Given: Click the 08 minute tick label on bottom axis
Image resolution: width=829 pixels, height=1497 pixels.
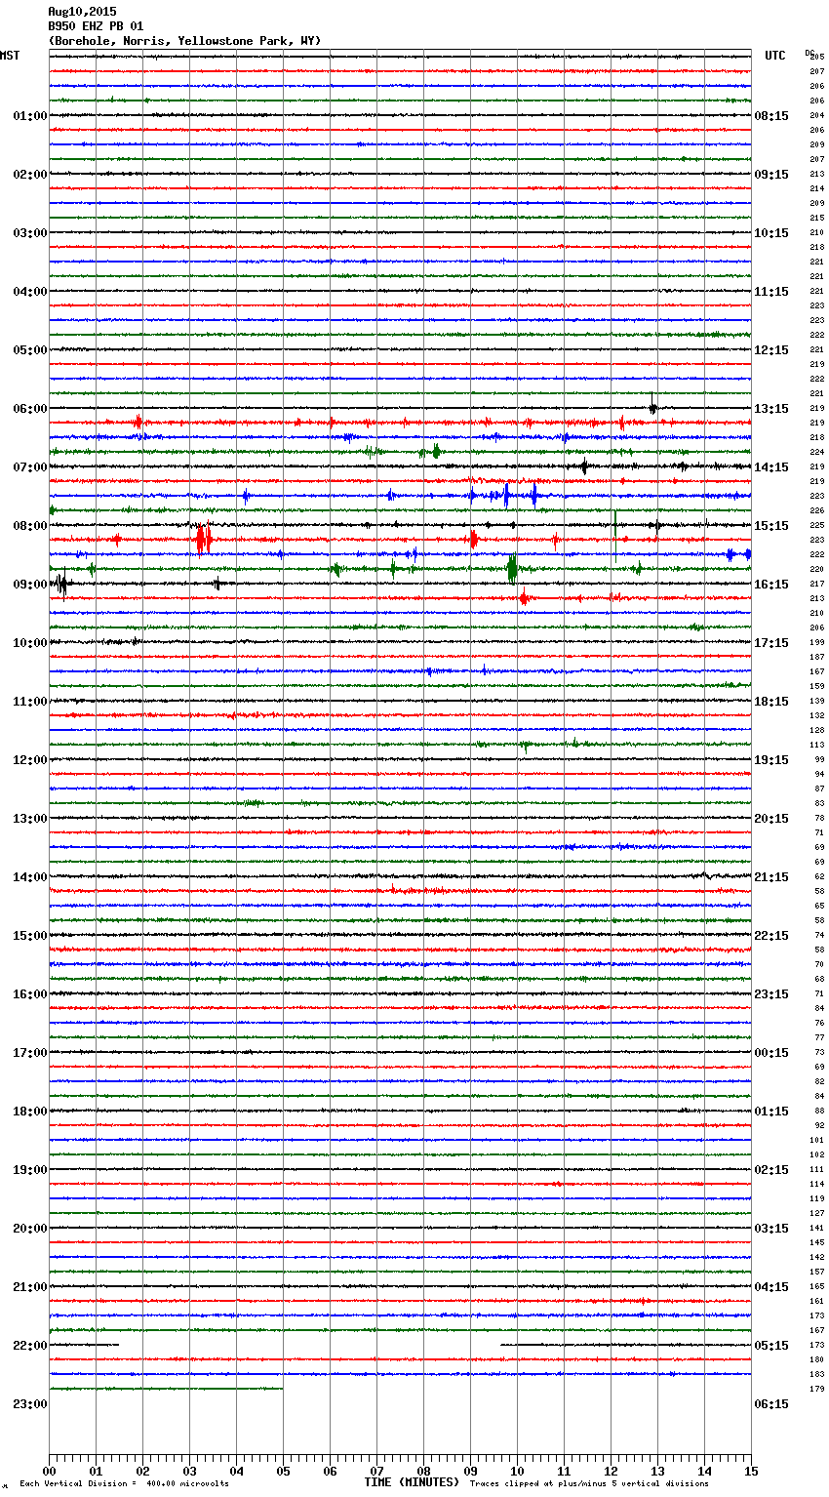Looking at the screenshot, I should (423, 1471).
